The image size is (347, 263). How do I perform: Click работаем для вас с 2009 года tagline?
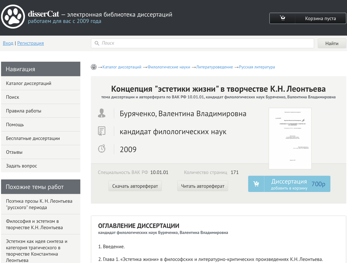point(64,21)
